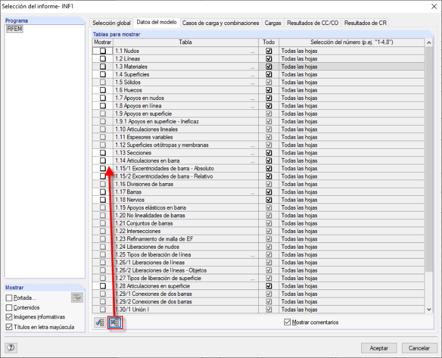
Task: Click the 'Mostrar' column header
Action: 102,42
